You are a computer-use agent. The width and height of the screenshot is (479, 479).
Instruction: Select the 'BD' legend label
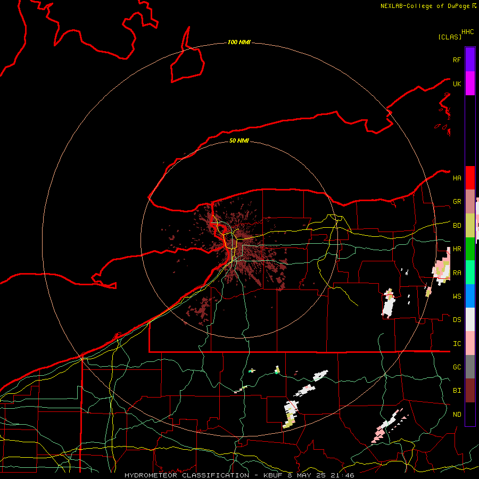click(457, 226)
